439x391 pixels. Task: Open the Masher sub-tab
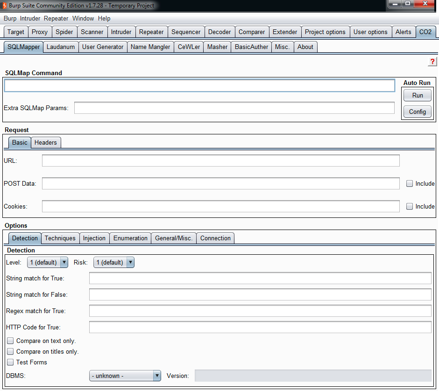click(x=218, y=47)
